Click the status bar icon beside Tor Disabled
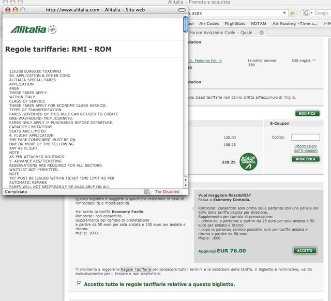Image resolution: width=331 pixels, height=301 pixels. pos(147,192)
